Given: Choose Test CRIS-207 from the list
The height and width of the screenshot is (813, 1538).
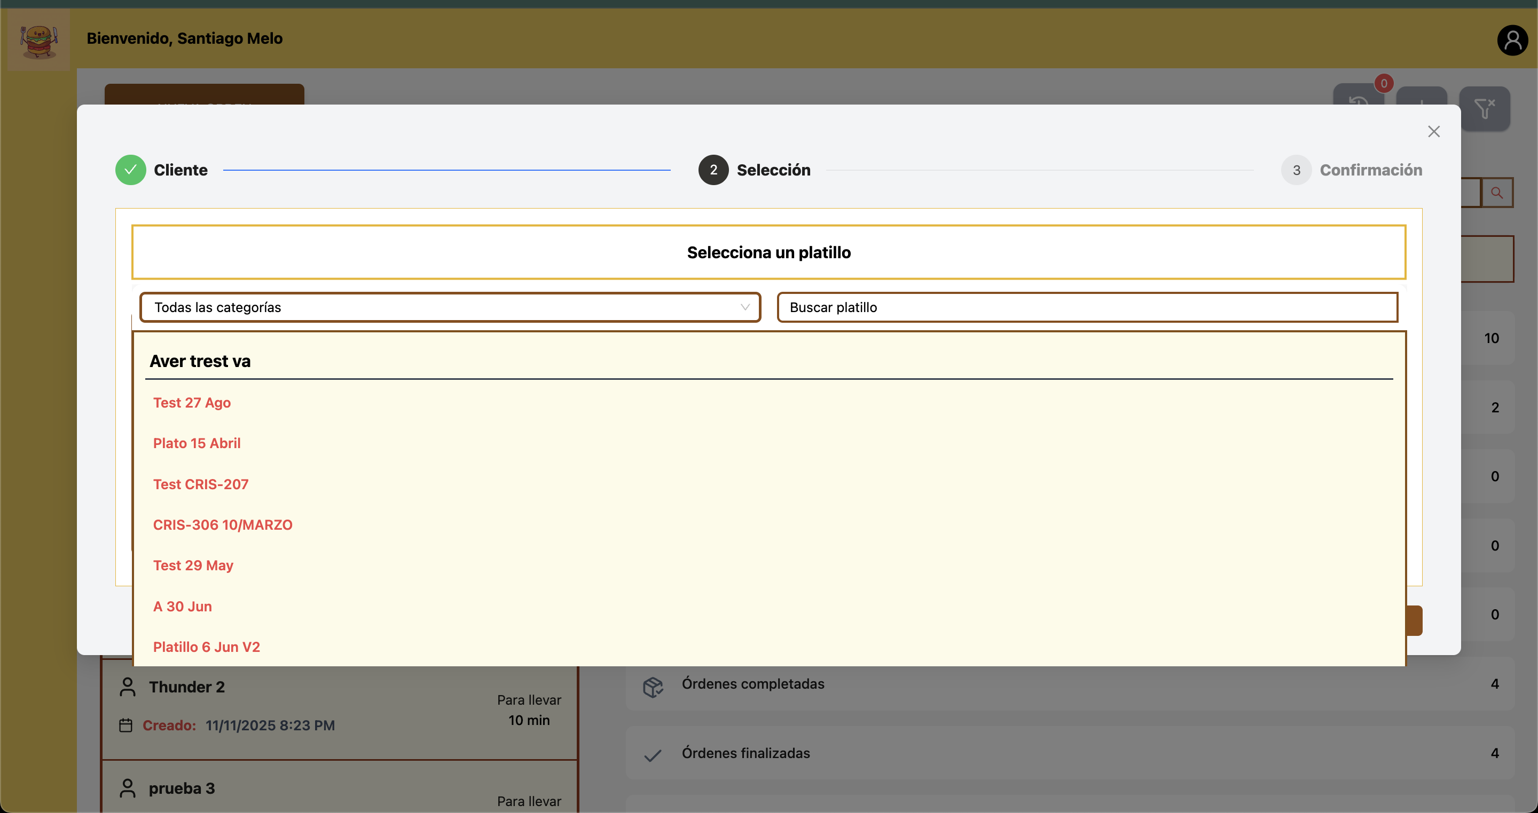Looking at the screenshot, I should click(x=201, y=484).
